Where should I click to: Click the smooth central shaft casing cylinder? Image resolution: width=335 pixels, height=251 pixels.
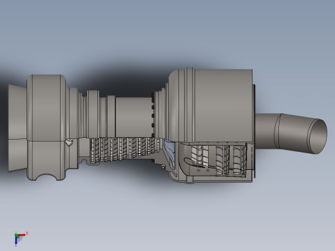(133, 117)
